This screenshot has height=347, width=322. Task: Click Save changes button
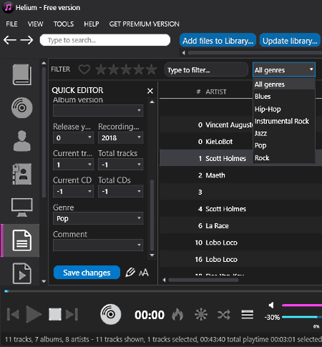[x=87, y=273]
